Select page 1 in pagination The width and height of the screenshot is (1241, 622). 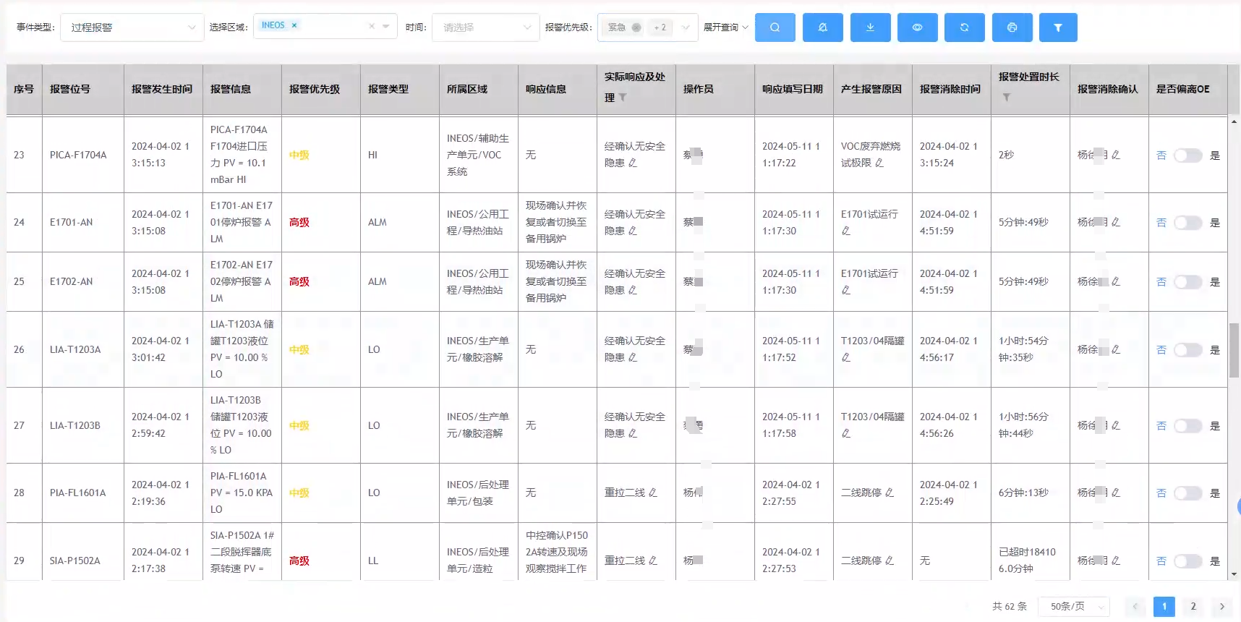(x=1164, y=606)
